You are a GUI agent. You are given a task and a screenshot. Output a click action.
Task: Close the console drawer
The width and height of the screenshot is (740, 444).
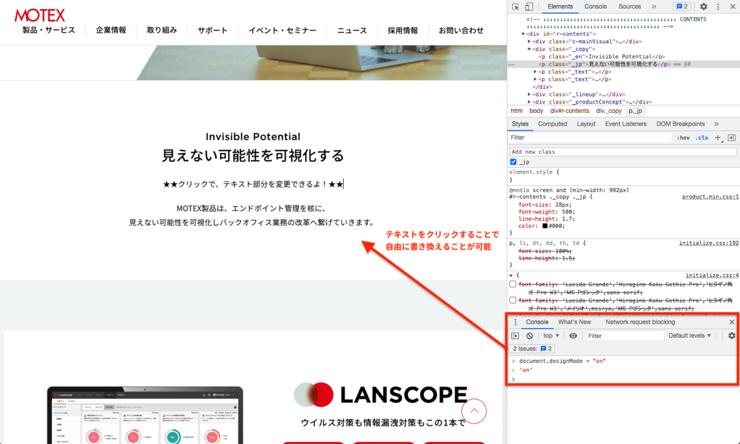click(x=732, y=322)
